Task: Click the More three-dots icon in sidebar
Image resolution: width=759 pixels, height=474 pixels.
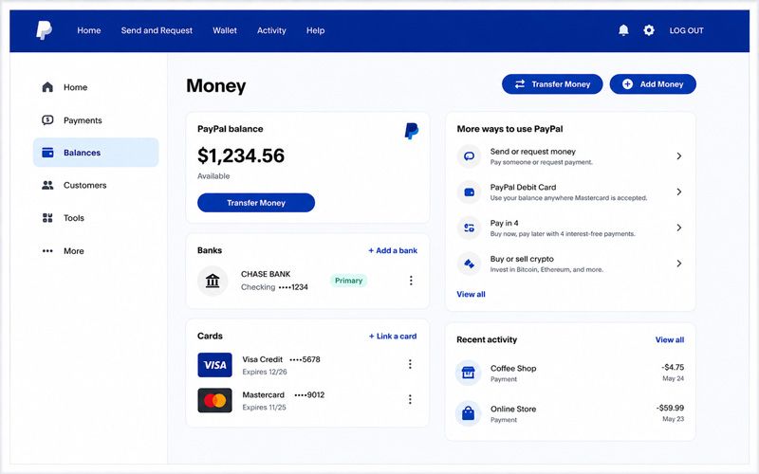Action: [47, 251]
